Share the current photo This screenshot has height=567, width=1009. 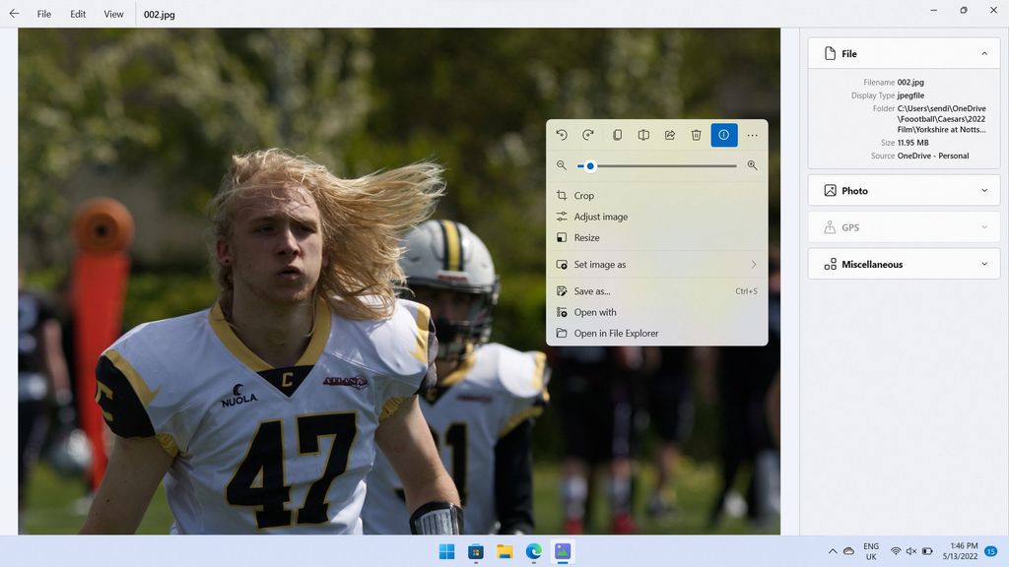pyautogui.click(x=669, y=135)
